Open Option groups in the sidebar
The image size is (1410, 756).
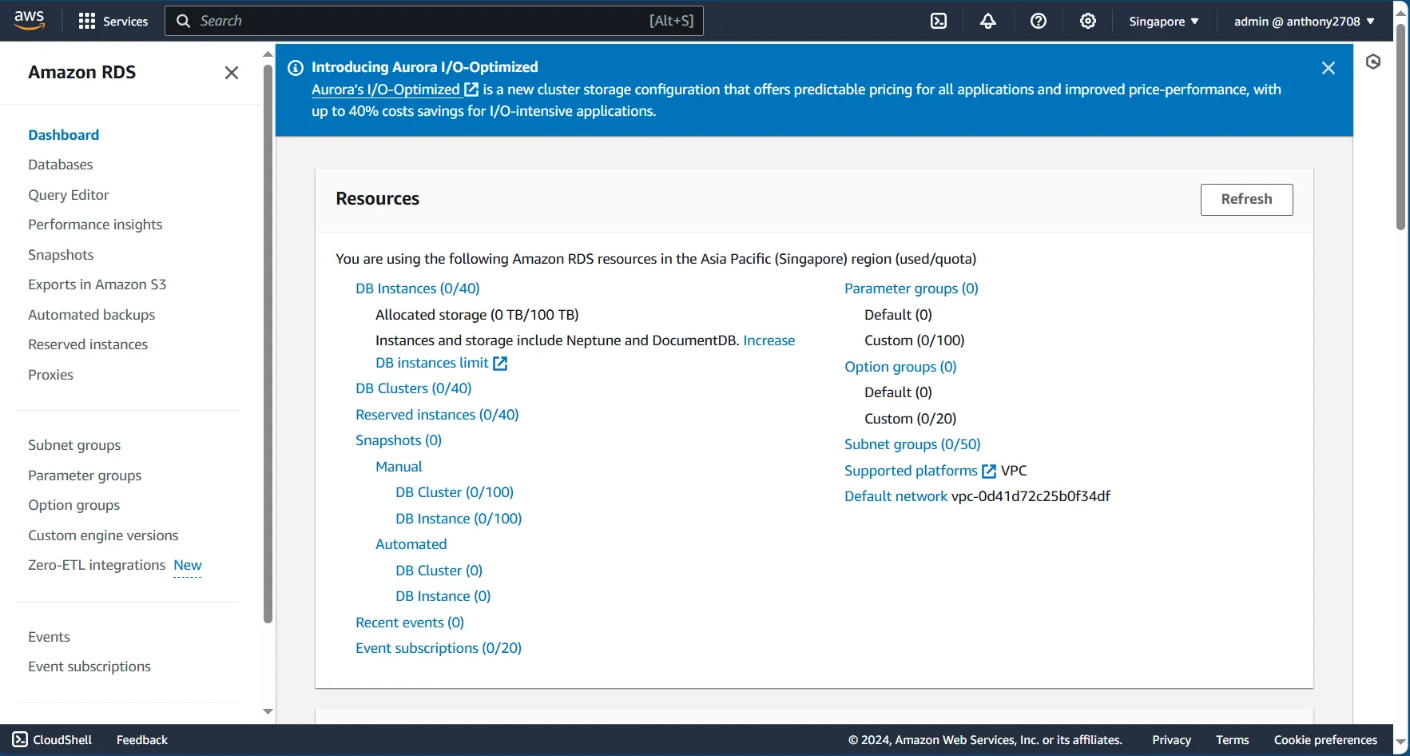click(x=74, y=505)
